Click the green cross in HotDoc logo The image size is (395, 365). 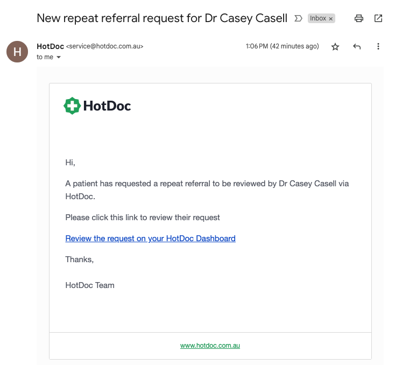pyautogui.click(x=72, y=106)
